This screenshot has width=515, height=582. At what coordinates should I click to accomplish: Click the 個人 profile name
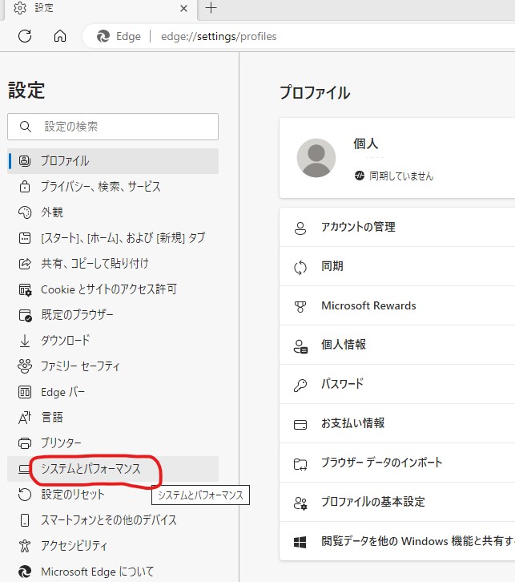point(365,143)
